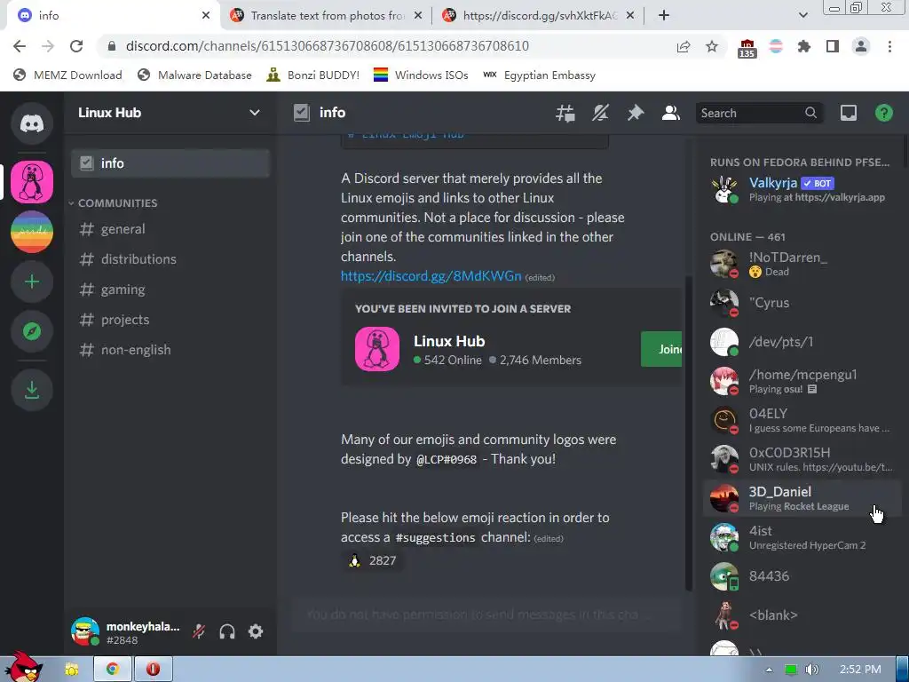
Task: Open the general channel
Action: pyautogui.click(x=170, y=229)
